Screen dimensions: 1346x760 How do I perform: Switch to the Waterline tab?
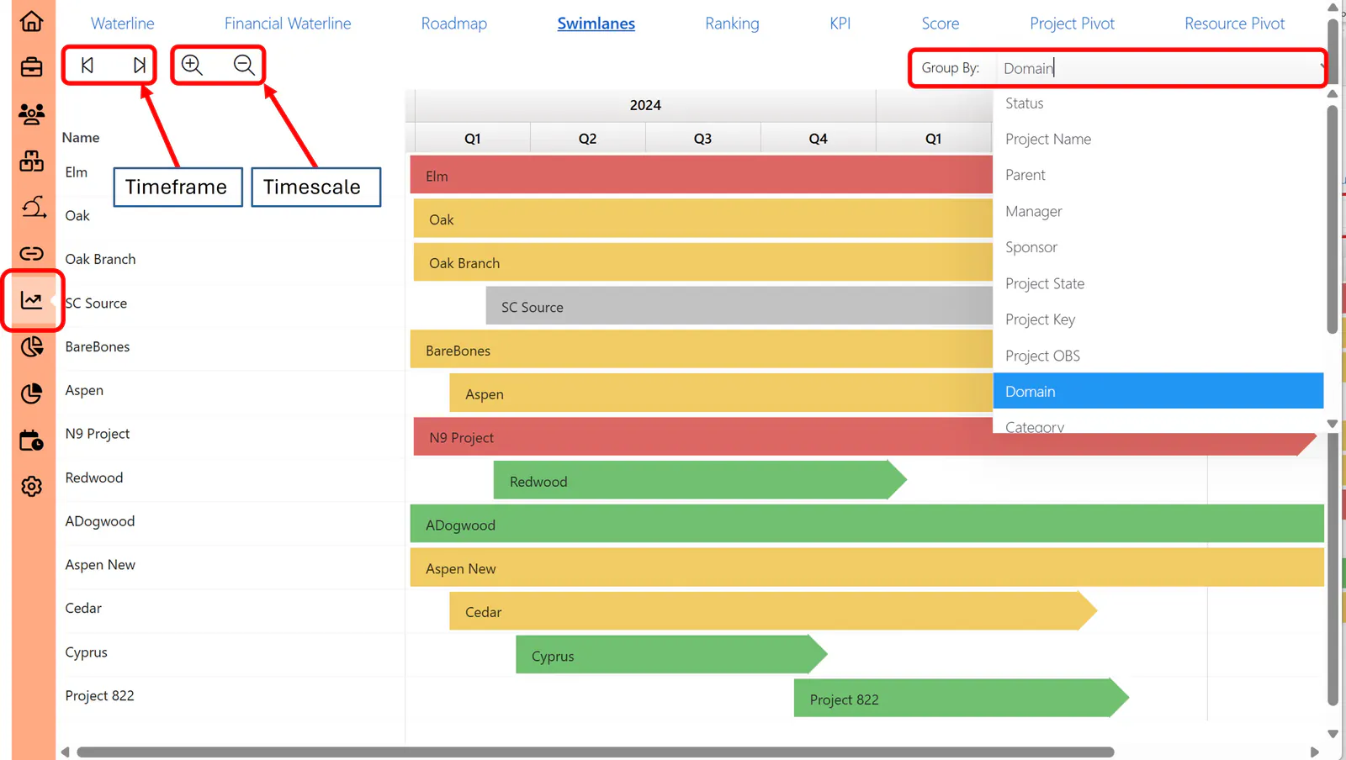pos(123,24)
